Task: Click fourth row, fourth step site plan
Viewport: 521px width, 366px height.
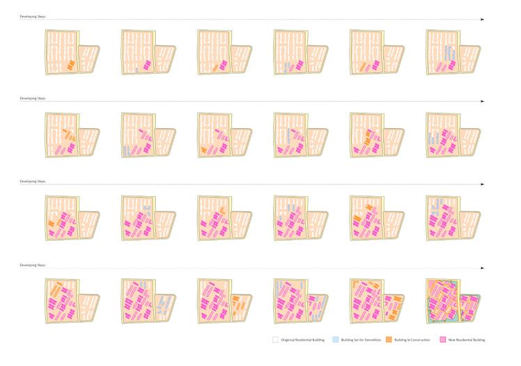Action: point(301,301)
